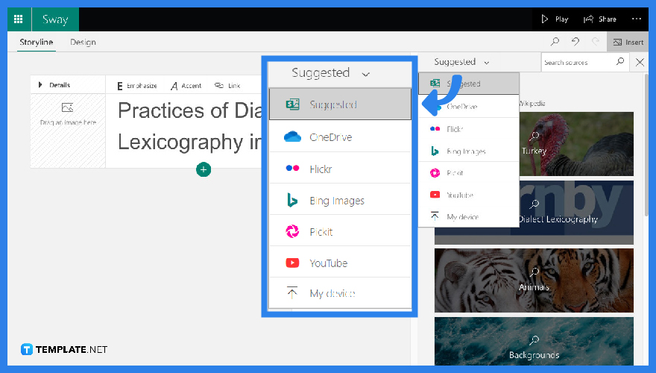
Task: Click the magnifier search icon beside Undo
Action: coord(555,42)
